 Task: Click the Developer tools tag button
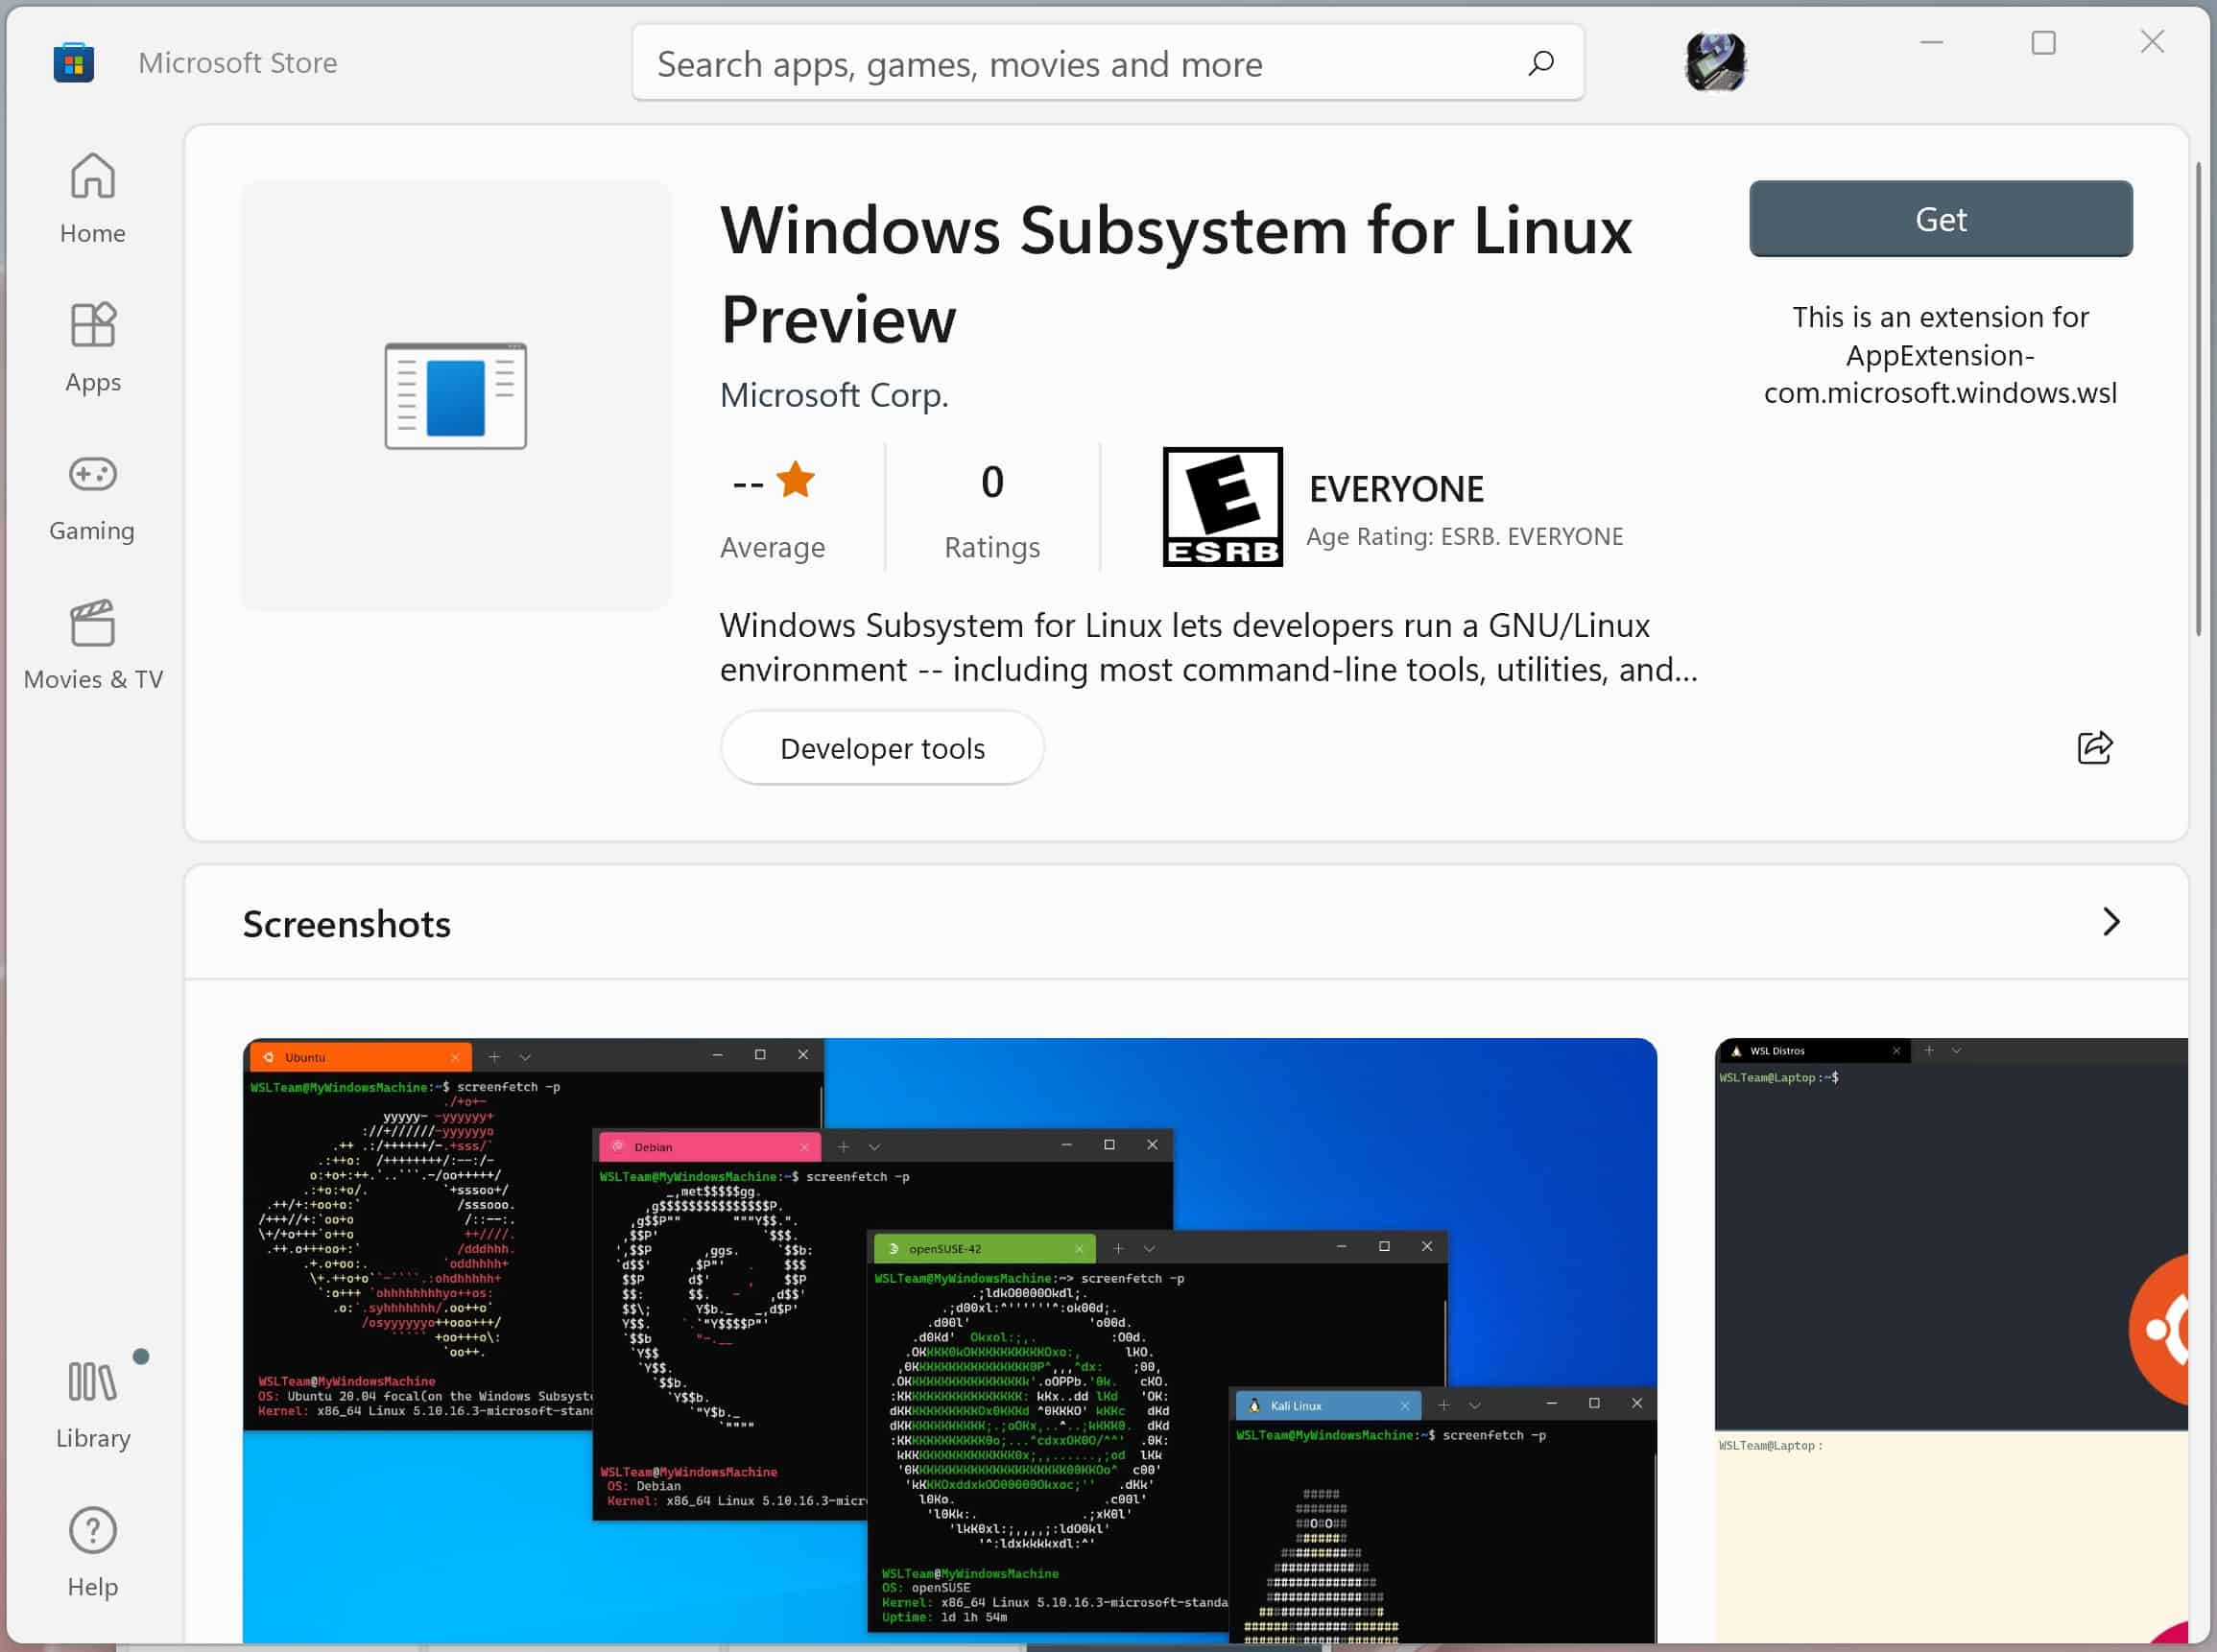(x=882, y=748)
